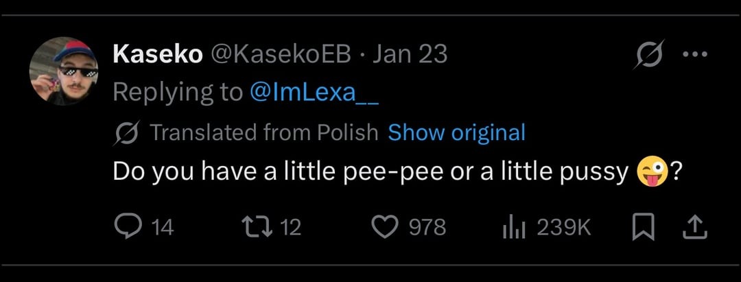This screenshot has height=282, width=741.
Task: Reply using the speech bubble icon
Action: pyautogui.click(x=127, y=227)
